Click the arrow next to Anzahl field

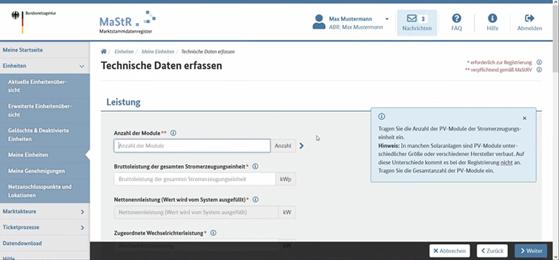[x=302, y=146]
